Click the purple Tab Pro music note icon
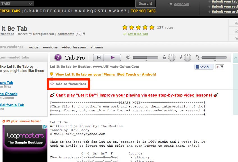This screenshot has width=238, height=162. (58, 58)
